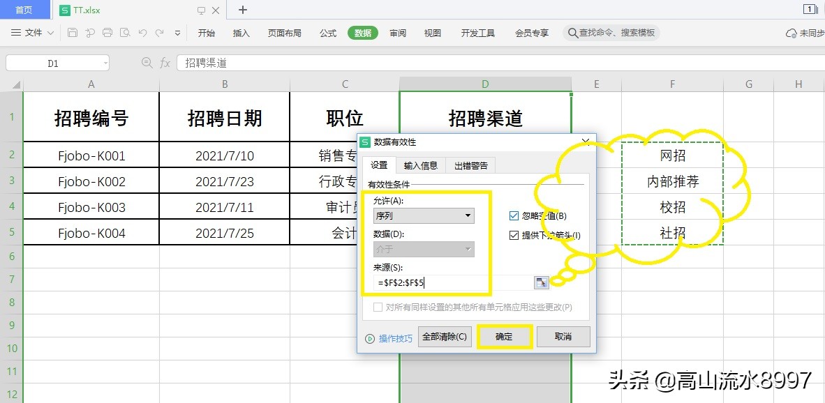Click the fx insert function icon
This screenshot has width=825, height=403.
coord(165,63)
